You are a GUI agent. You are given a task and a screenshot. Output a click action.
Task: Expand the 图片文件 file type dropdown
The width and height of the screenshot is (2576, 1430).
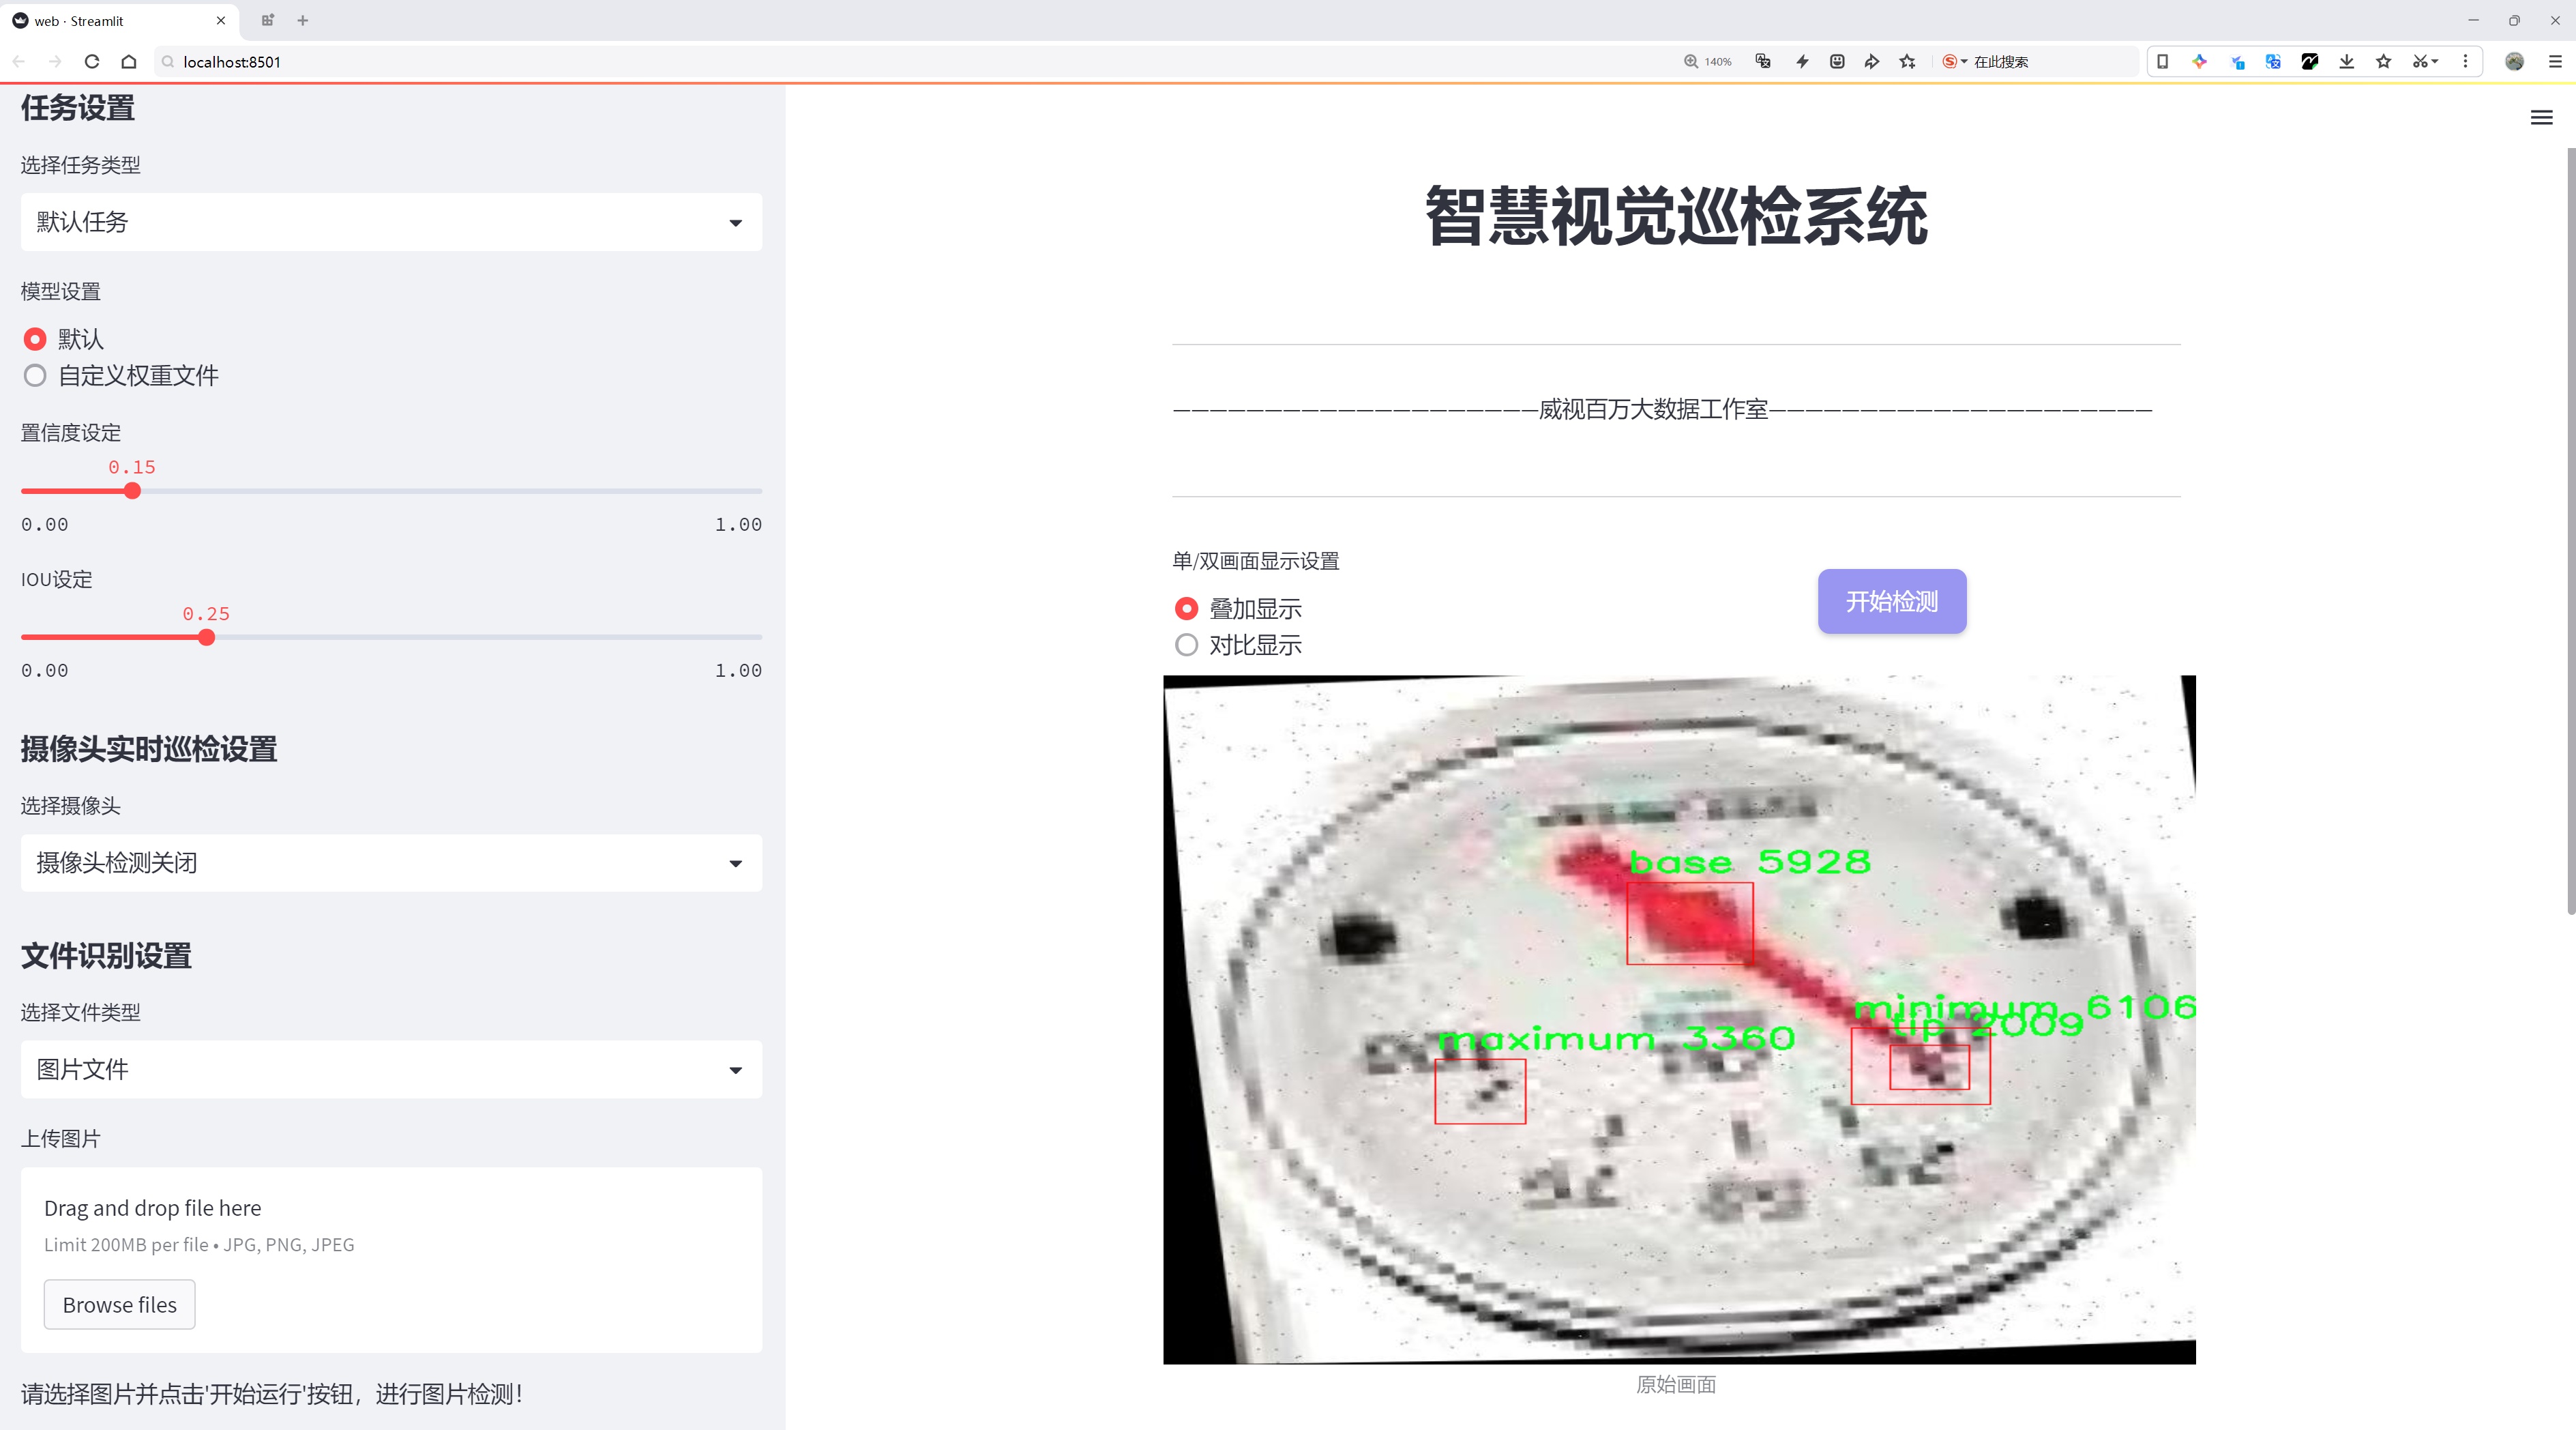pyautogui.click(x=391, y=1069)
